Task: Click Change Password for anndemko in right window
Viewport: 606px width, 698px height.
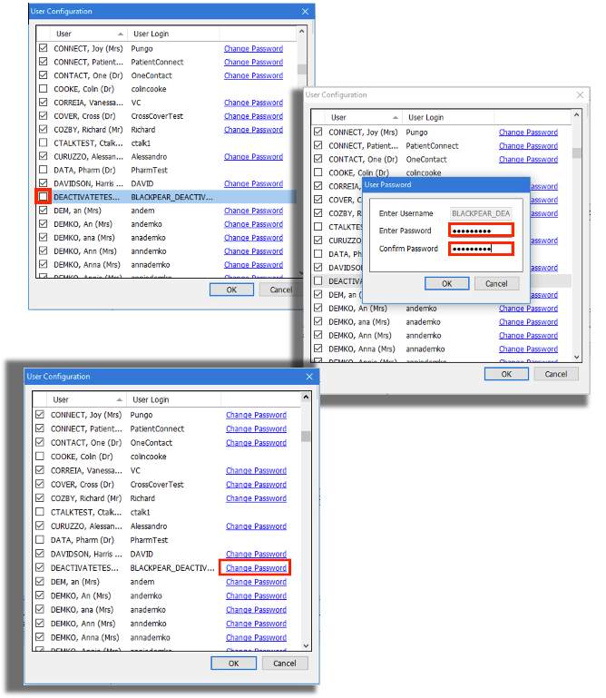Action: click(x=528, y=336)
